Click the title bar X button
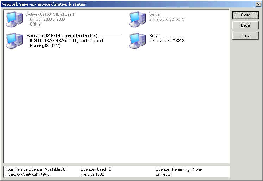 pos(258,4)
